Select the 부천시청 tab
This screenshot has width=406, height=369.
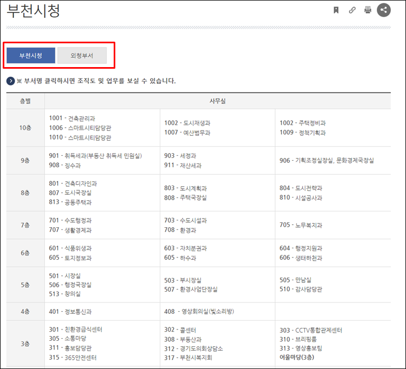[x=31, y=55]
